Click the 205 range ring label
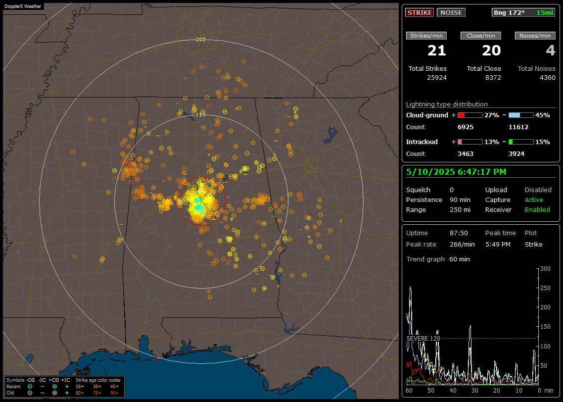 tap(200, 39)
